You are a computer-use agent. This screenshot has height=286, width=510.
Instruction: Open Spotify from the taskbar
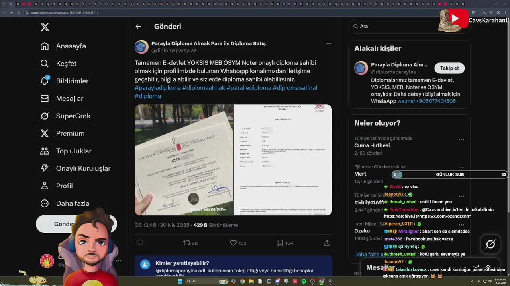304,281
